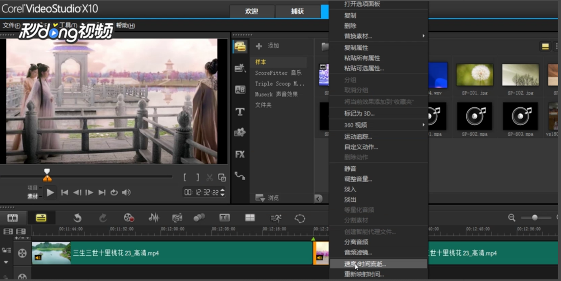Open the Track Motion tool in timeline toolbar
The width and height of the screenshot is (561, 281).
click(x=199, y=218)
